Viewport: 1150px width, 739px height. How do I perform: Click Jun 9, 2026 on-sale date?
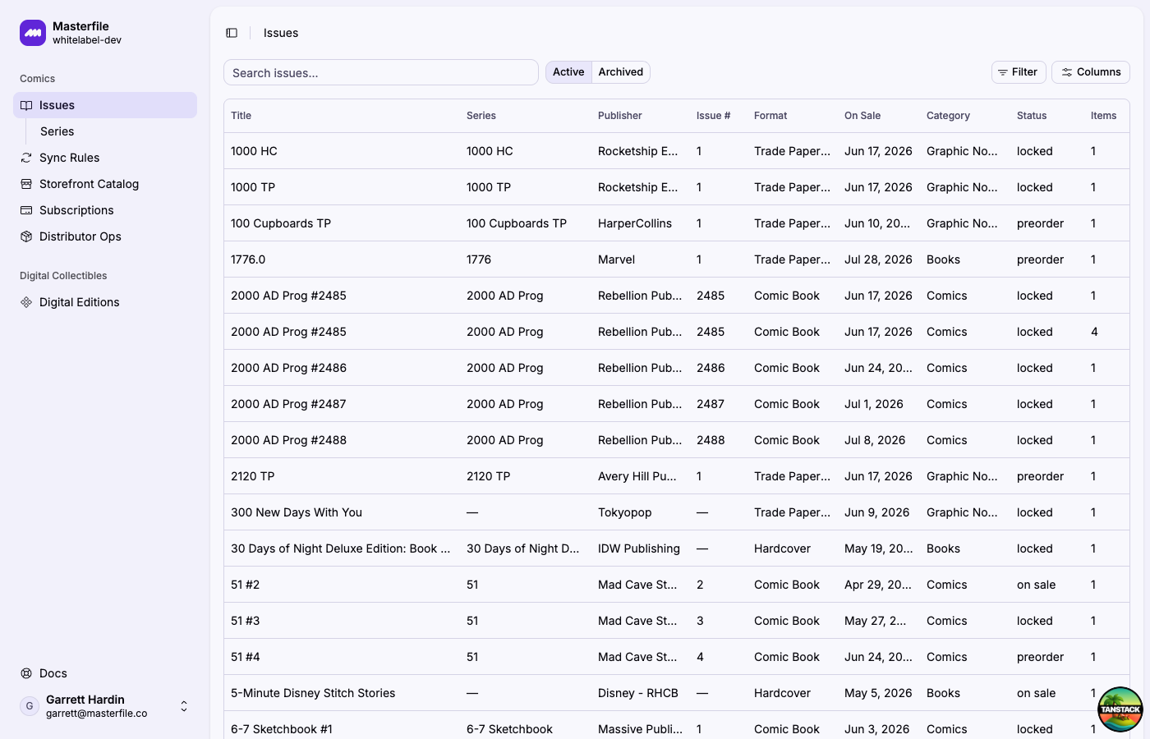click(x=876, y=512)
